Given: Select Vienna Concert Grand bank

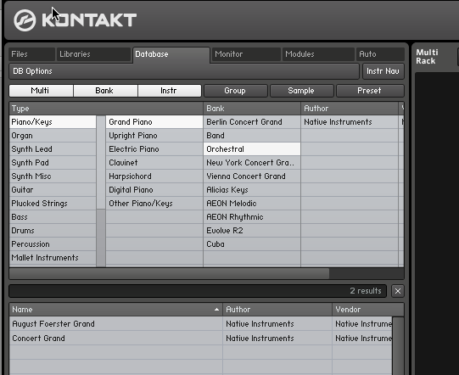Looking at the screenshot, I should [252, 176].
